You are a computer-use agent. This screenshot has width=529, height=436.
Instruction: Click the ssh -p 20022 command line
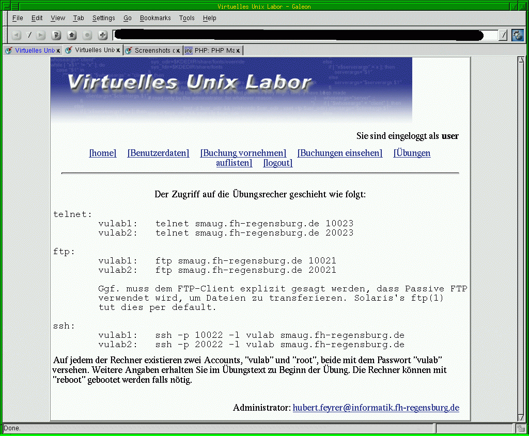tap(280, 345)
